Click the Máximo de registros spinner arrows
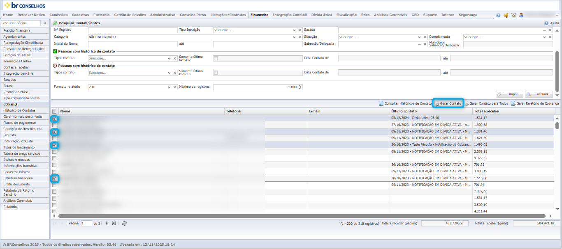The height and width of the screenshot is (249, 562). click(x=300, y=87)
